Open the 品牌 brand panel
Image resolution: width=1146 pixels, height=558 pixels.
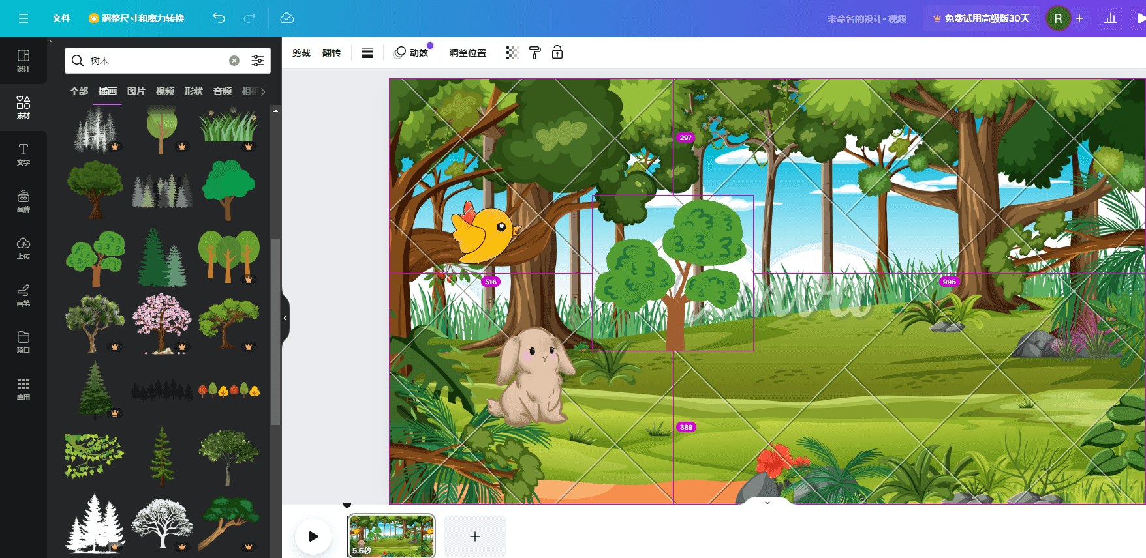tap(23, 201)
